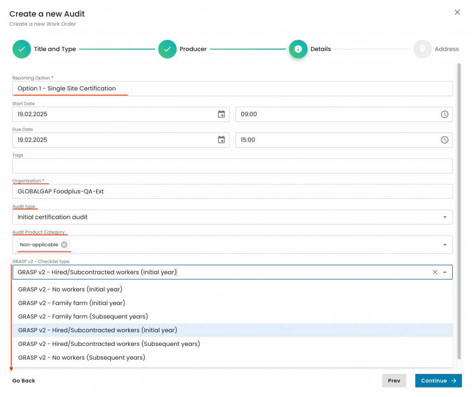Close the Create a new Audit dialog

click(x=457, y=12)
